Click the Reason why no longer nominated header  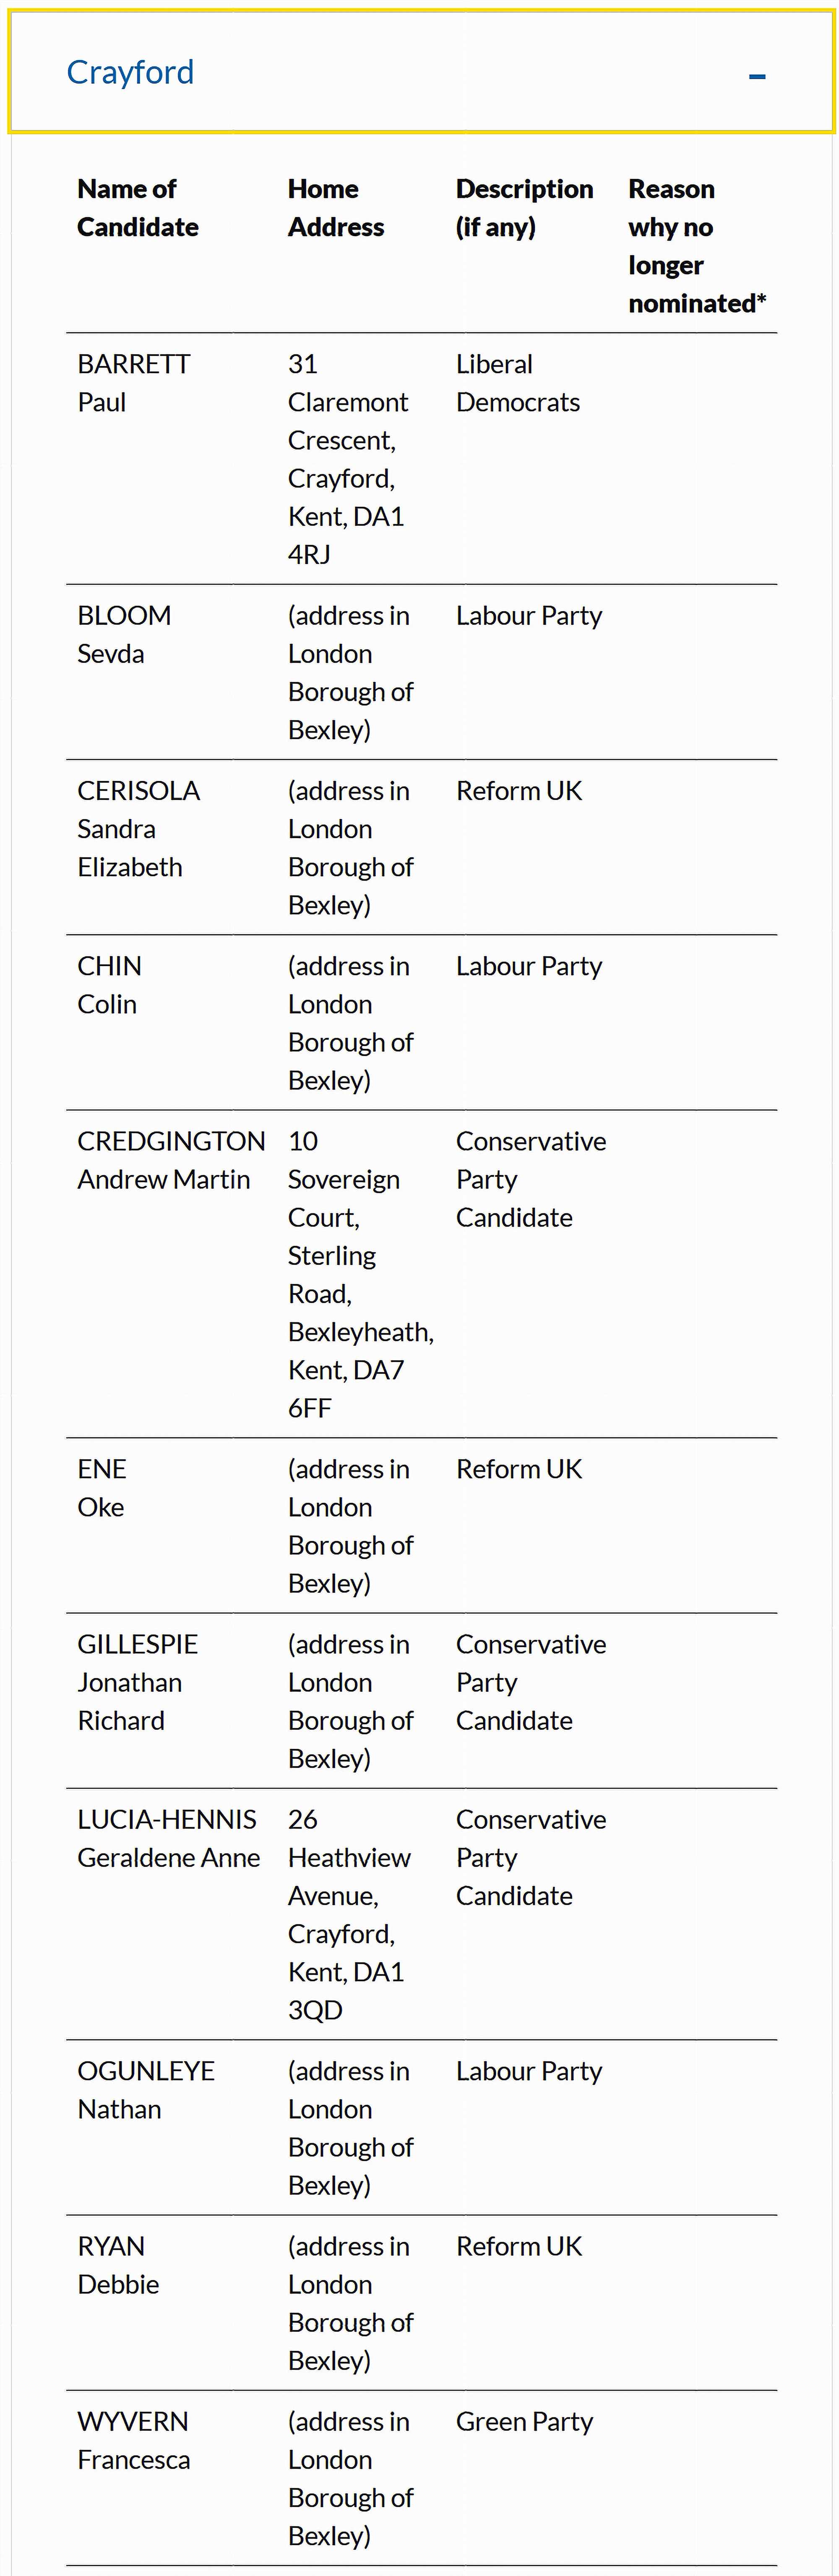[x=696, y=246]
